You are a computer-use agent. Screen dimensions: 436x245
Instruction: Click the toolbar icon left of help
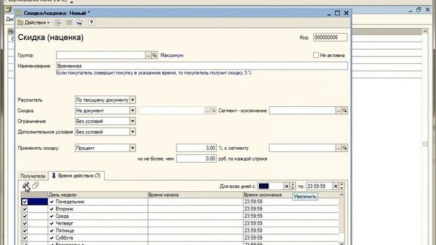click(x=80, y=22)
